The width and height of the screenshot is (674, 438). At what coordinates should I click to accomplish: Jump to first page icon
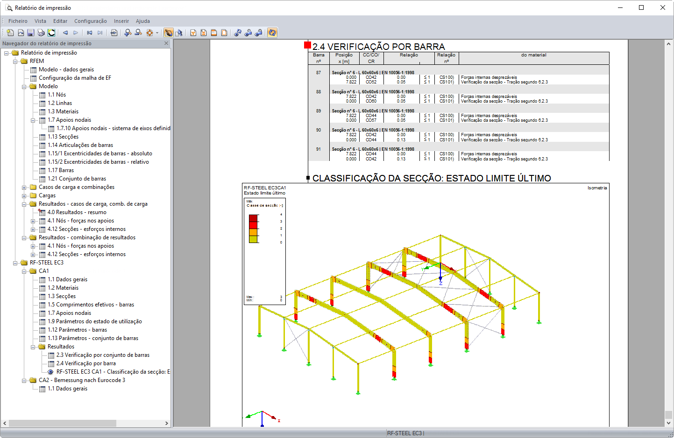point(90,33)
